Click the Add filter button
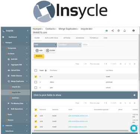This screenshot has width=140, height=134. (x=39, y=51)
